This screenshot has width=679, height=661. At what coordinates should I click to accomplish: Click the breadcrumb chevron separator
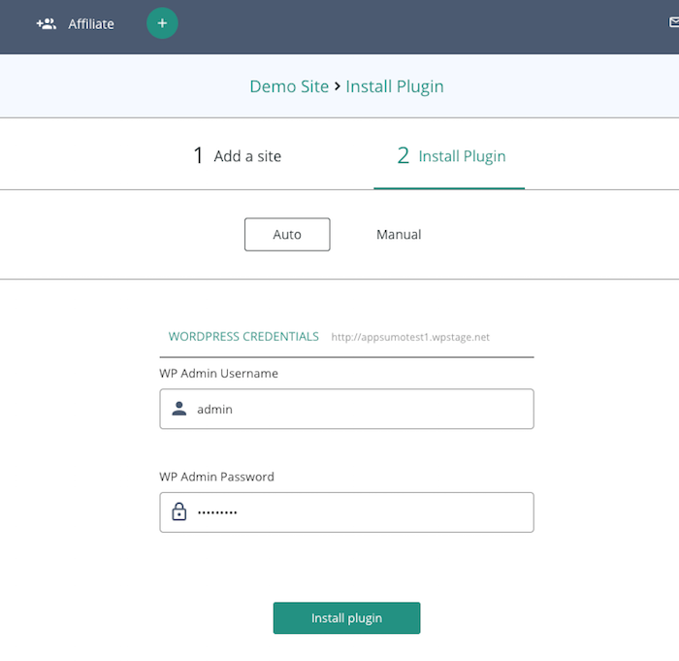(338, 86)
